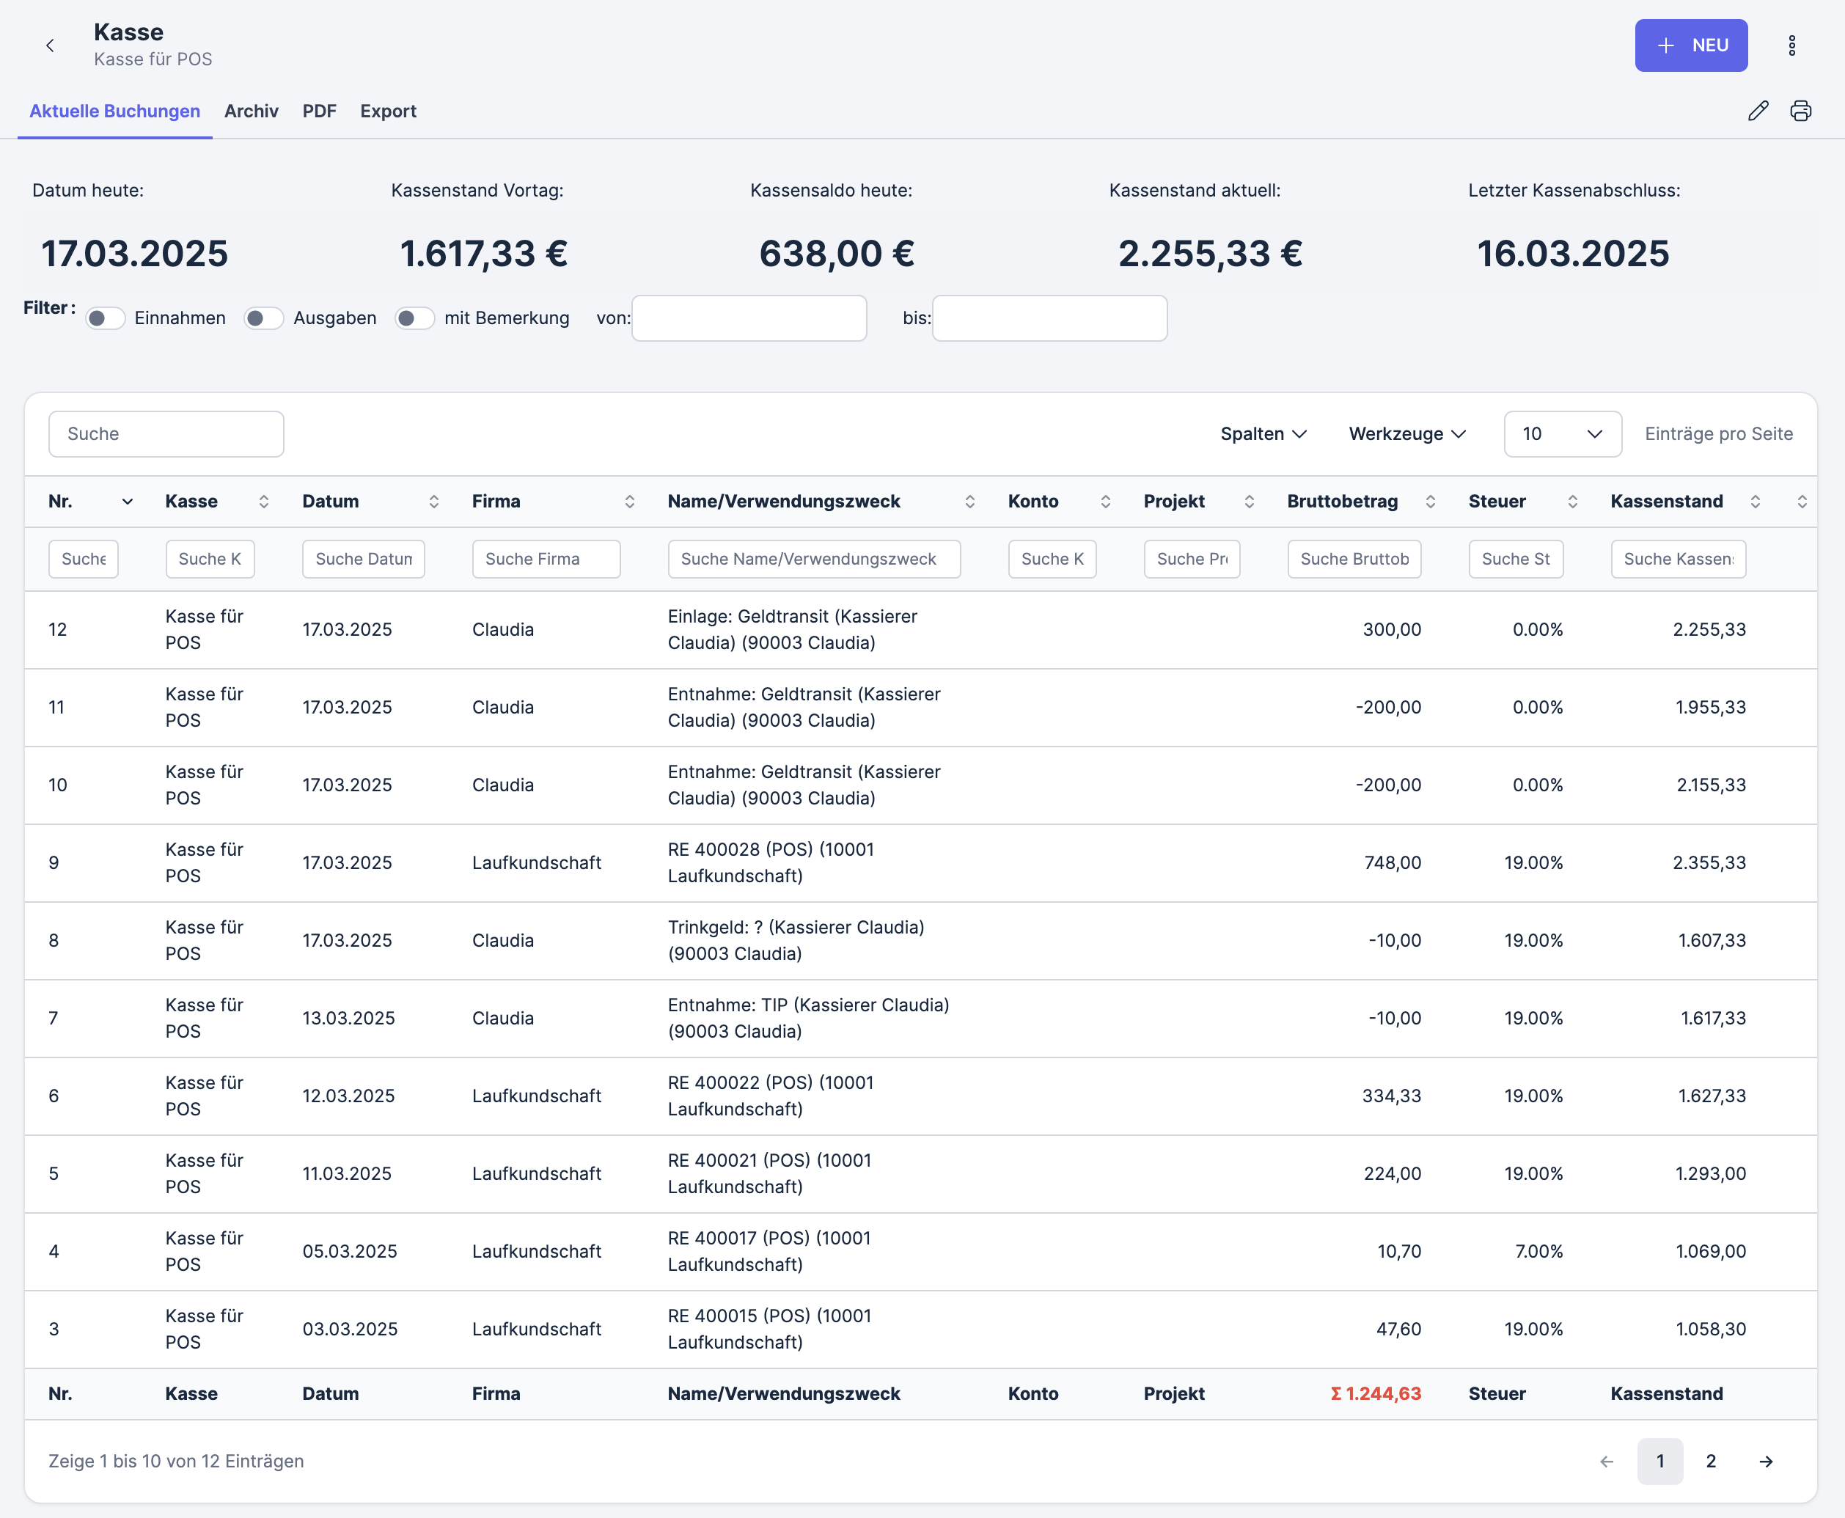Sort by the Bruttobetrag column arrows

(1431, 501)
